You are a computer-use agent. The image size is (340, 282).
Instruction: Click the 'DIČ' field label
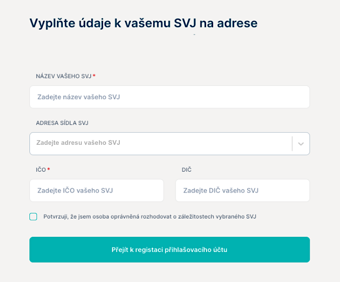tap(186, 170)
